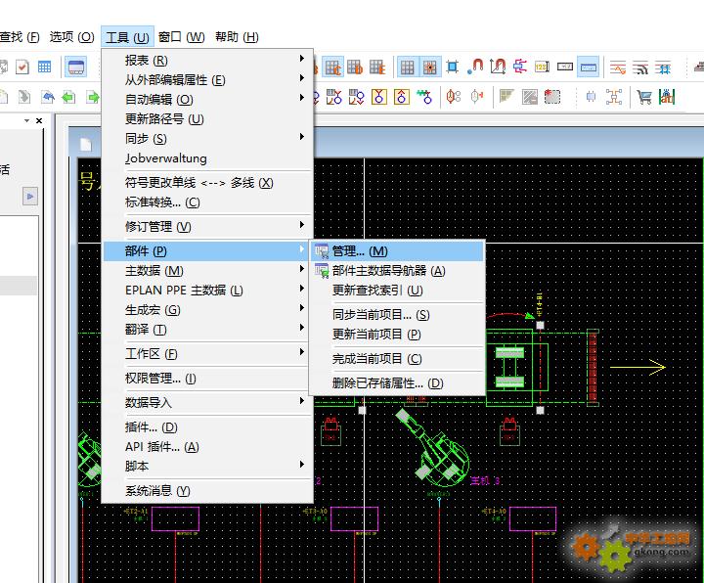
Task: Select grid size E toolbar icon
Action: click(377, 67)
